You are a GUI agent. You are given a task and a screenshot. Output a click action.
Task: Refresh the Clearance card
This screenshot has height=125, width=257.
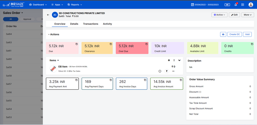click(111, 44)
